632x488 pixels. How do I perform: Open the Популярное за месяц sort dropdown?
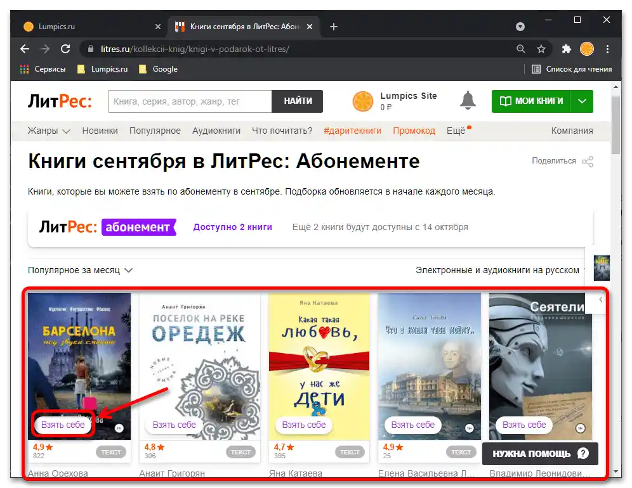pos(80,270)
